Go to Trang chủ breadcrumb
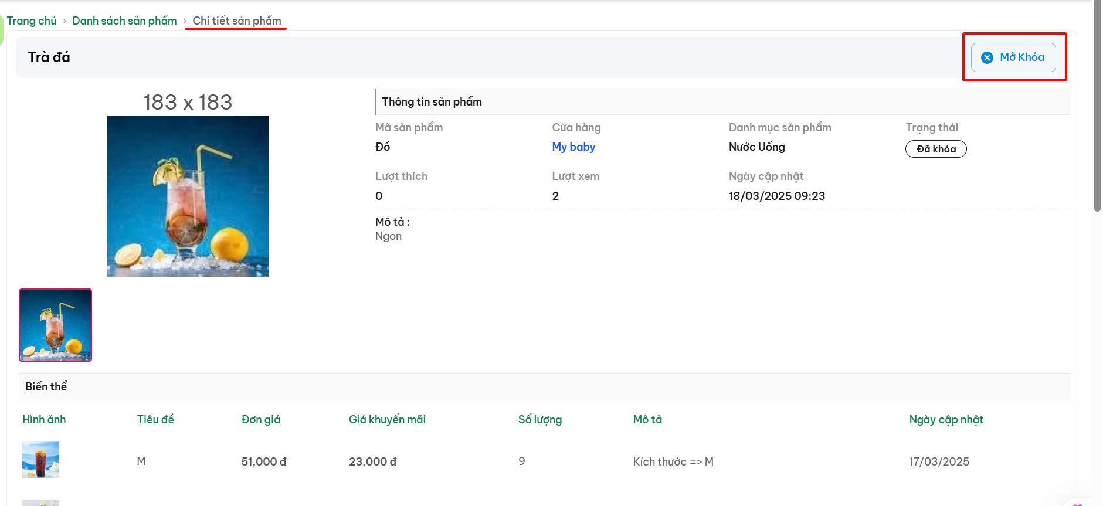This screenshot has height=506, width=1103. pyautogui.click(x=32, y=21)
